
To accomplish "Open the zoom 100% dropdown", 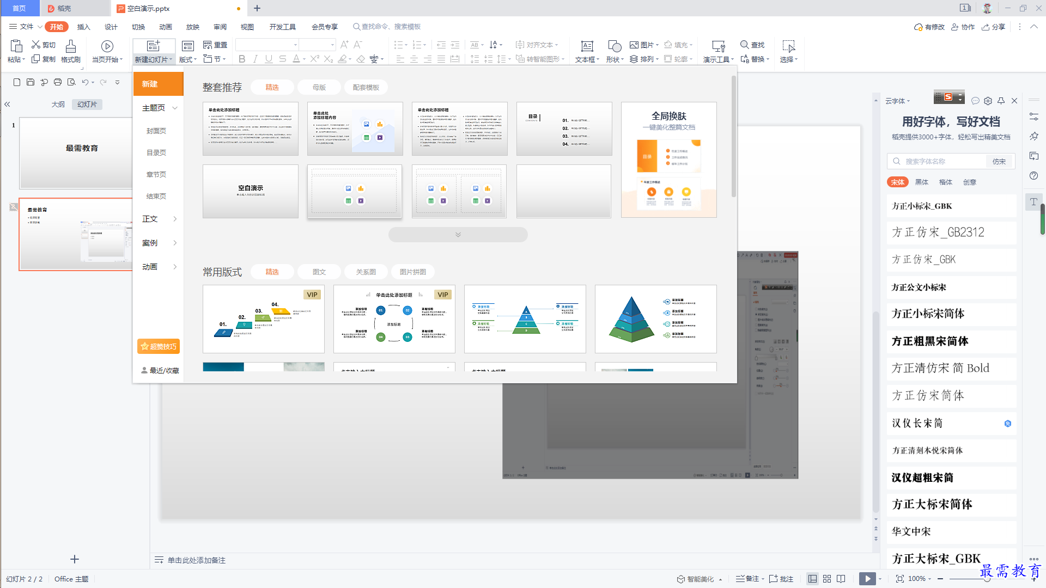I will pos(920,579).
